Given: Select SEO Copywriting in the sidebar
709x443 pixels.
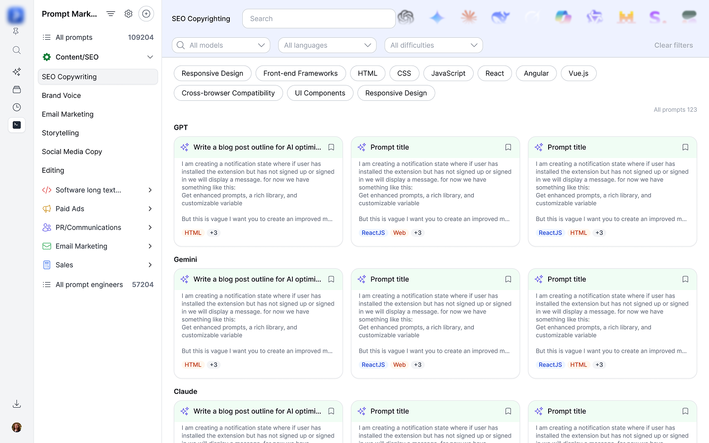Looking at the screenshot, I should (x=98, y=77).
